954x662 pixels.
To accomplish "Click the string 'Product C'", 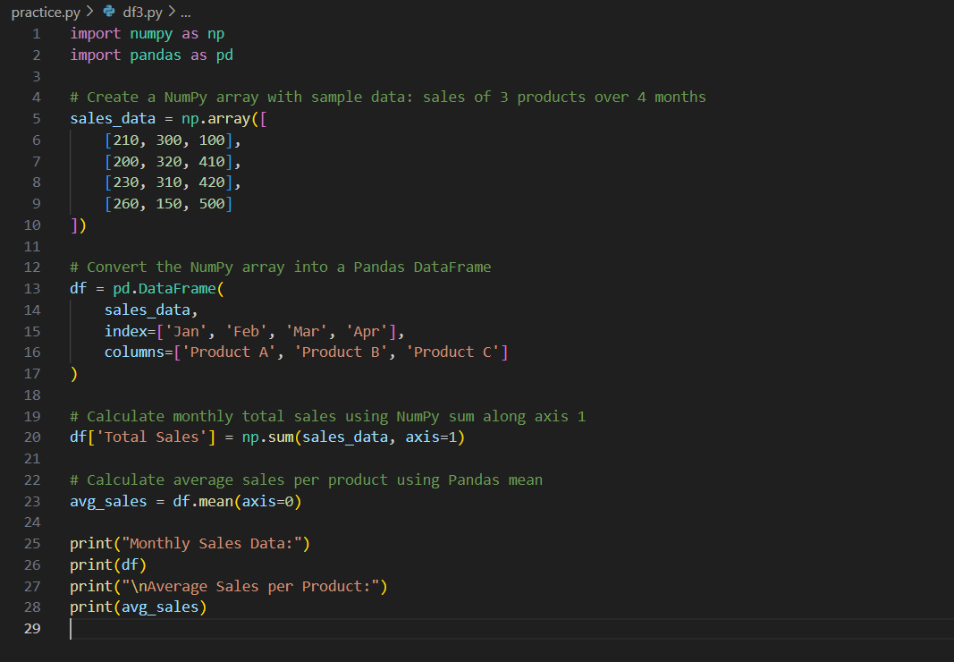I will pos(452,352).
